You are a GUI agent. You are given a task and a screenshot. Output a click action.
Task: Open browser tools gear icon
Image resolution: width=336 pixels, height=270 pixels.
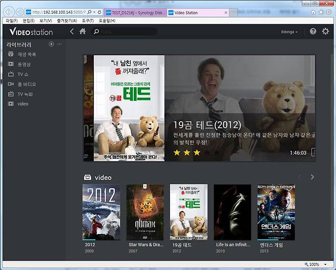coord(328,12)
